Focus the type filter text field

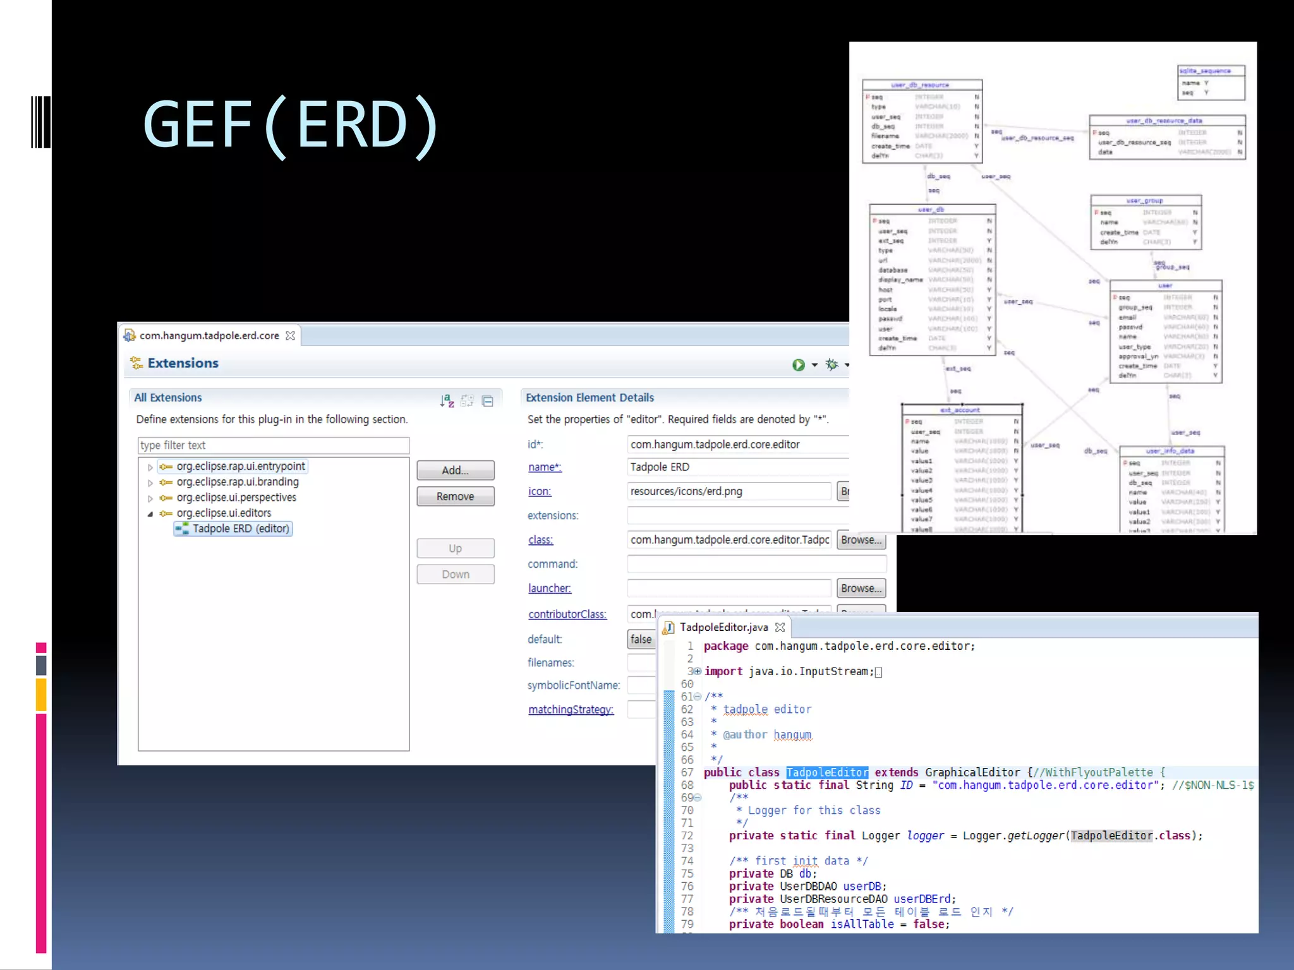pyautogui.click(x=273, y=445)
